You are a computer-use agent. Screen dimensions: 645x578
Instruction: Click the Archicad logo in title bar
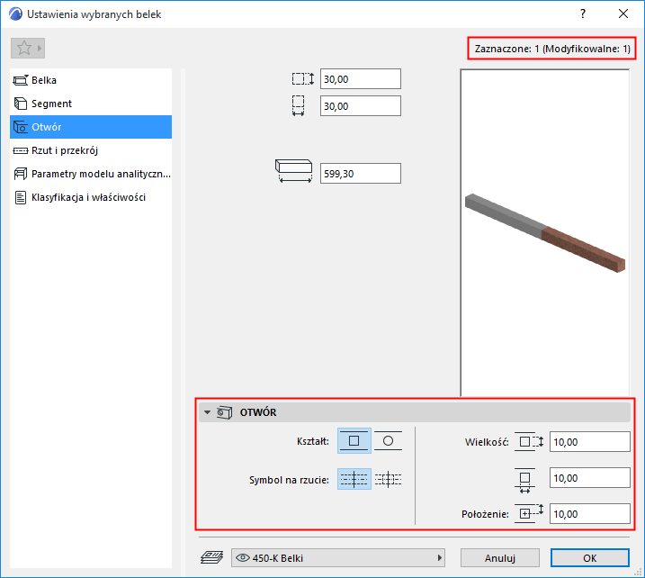click(15, 14)
